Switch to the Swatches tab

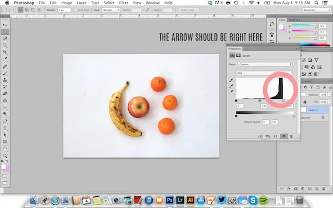click(x=294, y=20)
